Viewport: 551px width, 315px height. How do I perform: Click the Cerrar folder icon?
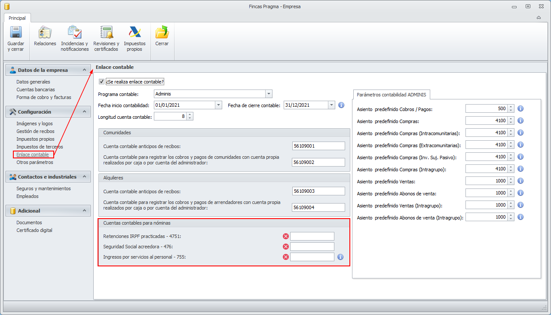(162, 33)
